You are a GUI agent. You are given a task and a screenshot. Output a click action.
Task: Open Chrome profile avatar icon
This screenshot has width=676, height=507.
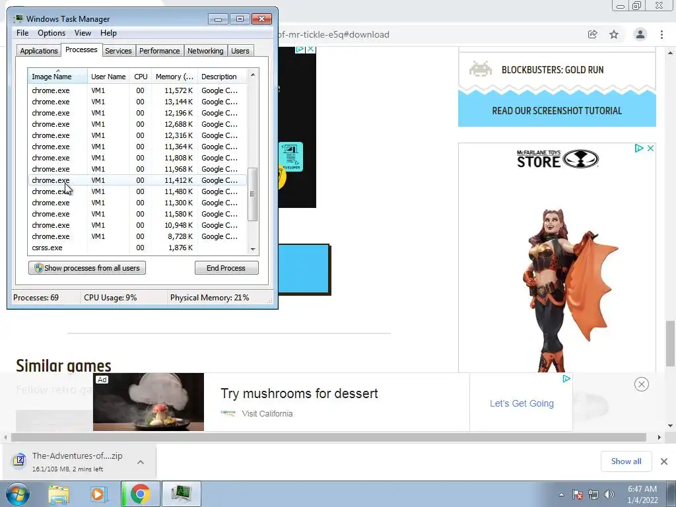640,34
